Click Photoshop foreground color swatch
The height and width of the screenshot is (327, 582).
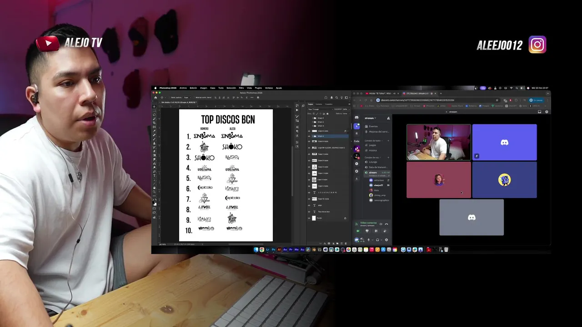coord(153,202)
